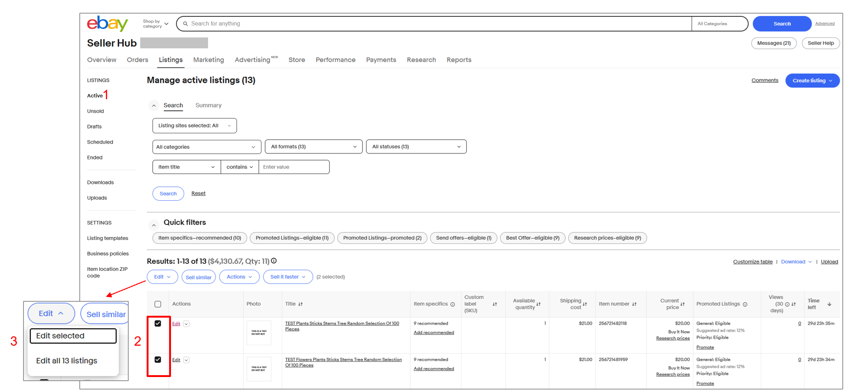The width and height of the screenshot is (848, 392).
Task: Open All Categories search dropdown
Action: [720, 24]
